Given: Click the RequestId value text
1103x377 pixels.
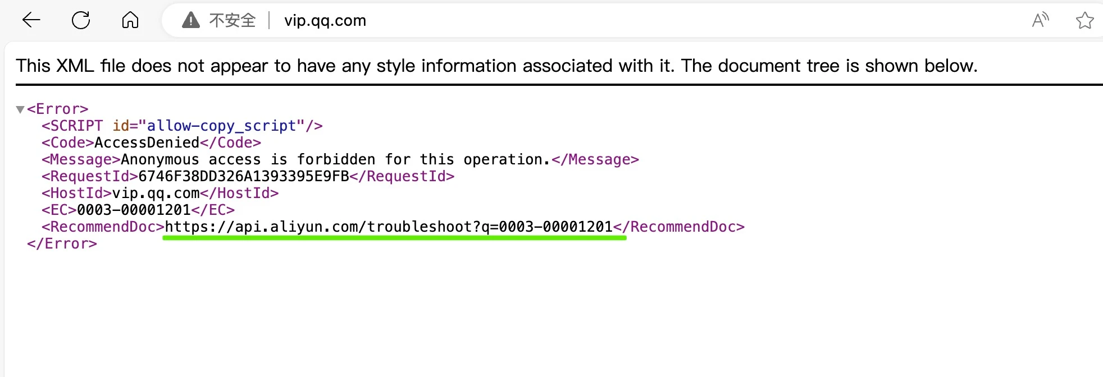Looking at the screenshot, I should point(244,177).
